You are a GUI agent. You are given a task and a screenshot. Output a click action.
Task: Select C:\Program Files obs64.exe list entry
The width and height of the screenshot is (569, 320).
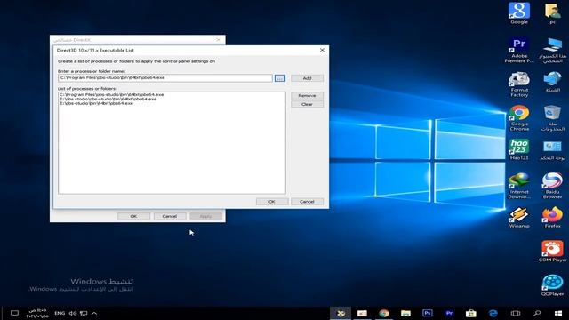112,94
